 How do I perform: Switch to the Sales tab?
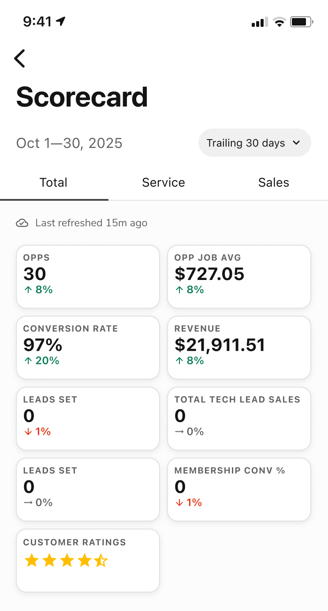pyautogui.click(x=274, y=183)
